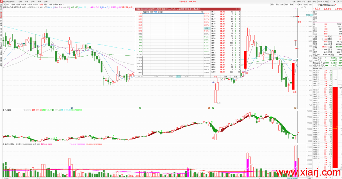Select the 周线 period tab
This screenshot has width=342, height=179.
tap(46, 4)
